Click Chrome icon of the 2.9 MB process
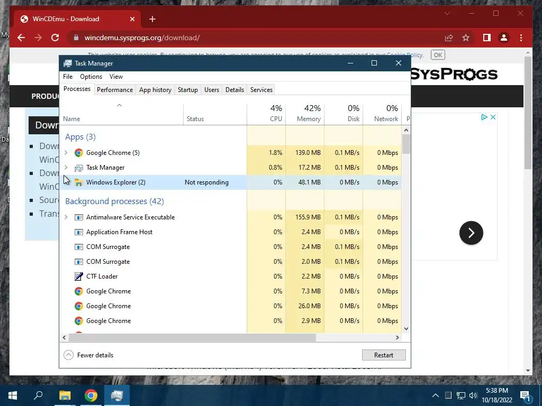 click(x=79, y=321)
